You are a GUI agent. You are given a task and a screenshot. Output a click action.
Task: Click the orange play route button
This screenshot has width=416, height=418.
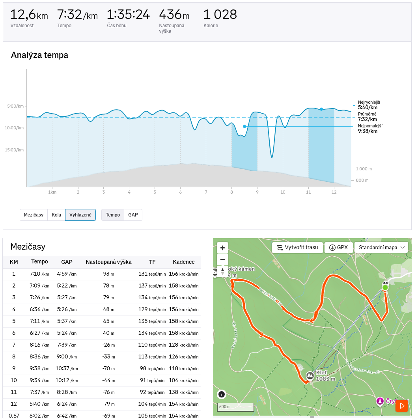tap(402, 406)
